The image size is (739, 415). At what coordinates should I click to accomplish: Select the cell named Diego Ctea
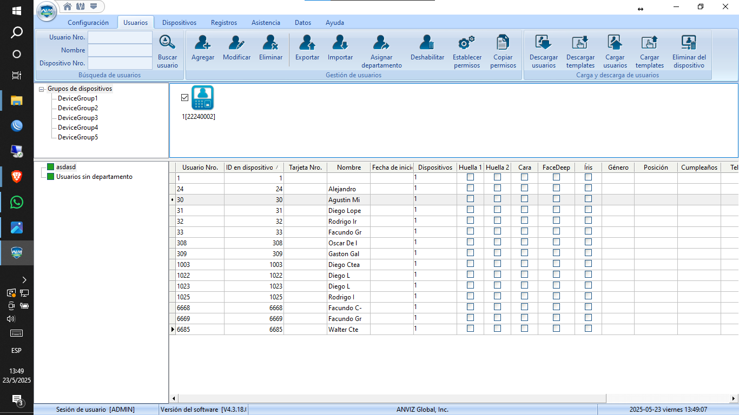[348, 265]
